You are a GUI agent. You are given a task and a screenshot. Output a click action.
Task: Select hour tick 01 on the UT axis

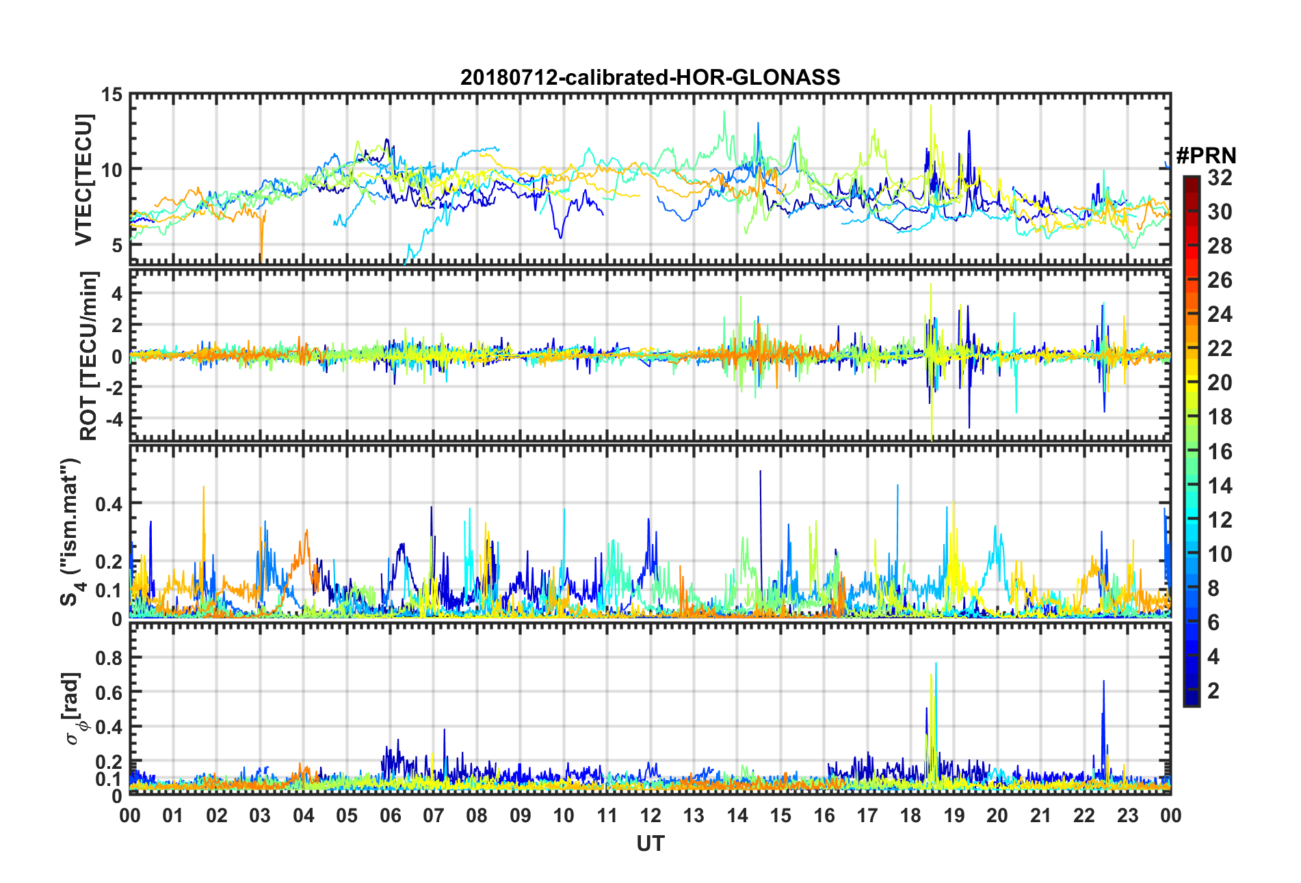pos(173,815)
